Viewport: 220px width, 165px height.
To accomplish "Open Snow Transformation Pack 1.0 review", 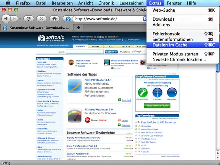I will click(82, 146).
